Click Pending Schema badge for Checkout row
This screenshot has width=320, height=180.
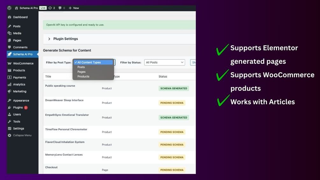click(x=172, y=170)
